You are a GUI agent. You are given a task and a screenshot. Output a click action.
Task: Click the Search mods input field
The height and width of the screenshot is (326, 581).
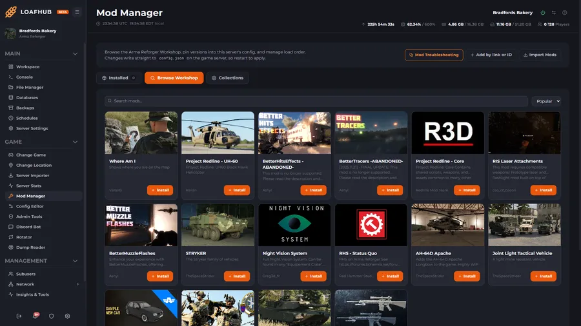316,101
